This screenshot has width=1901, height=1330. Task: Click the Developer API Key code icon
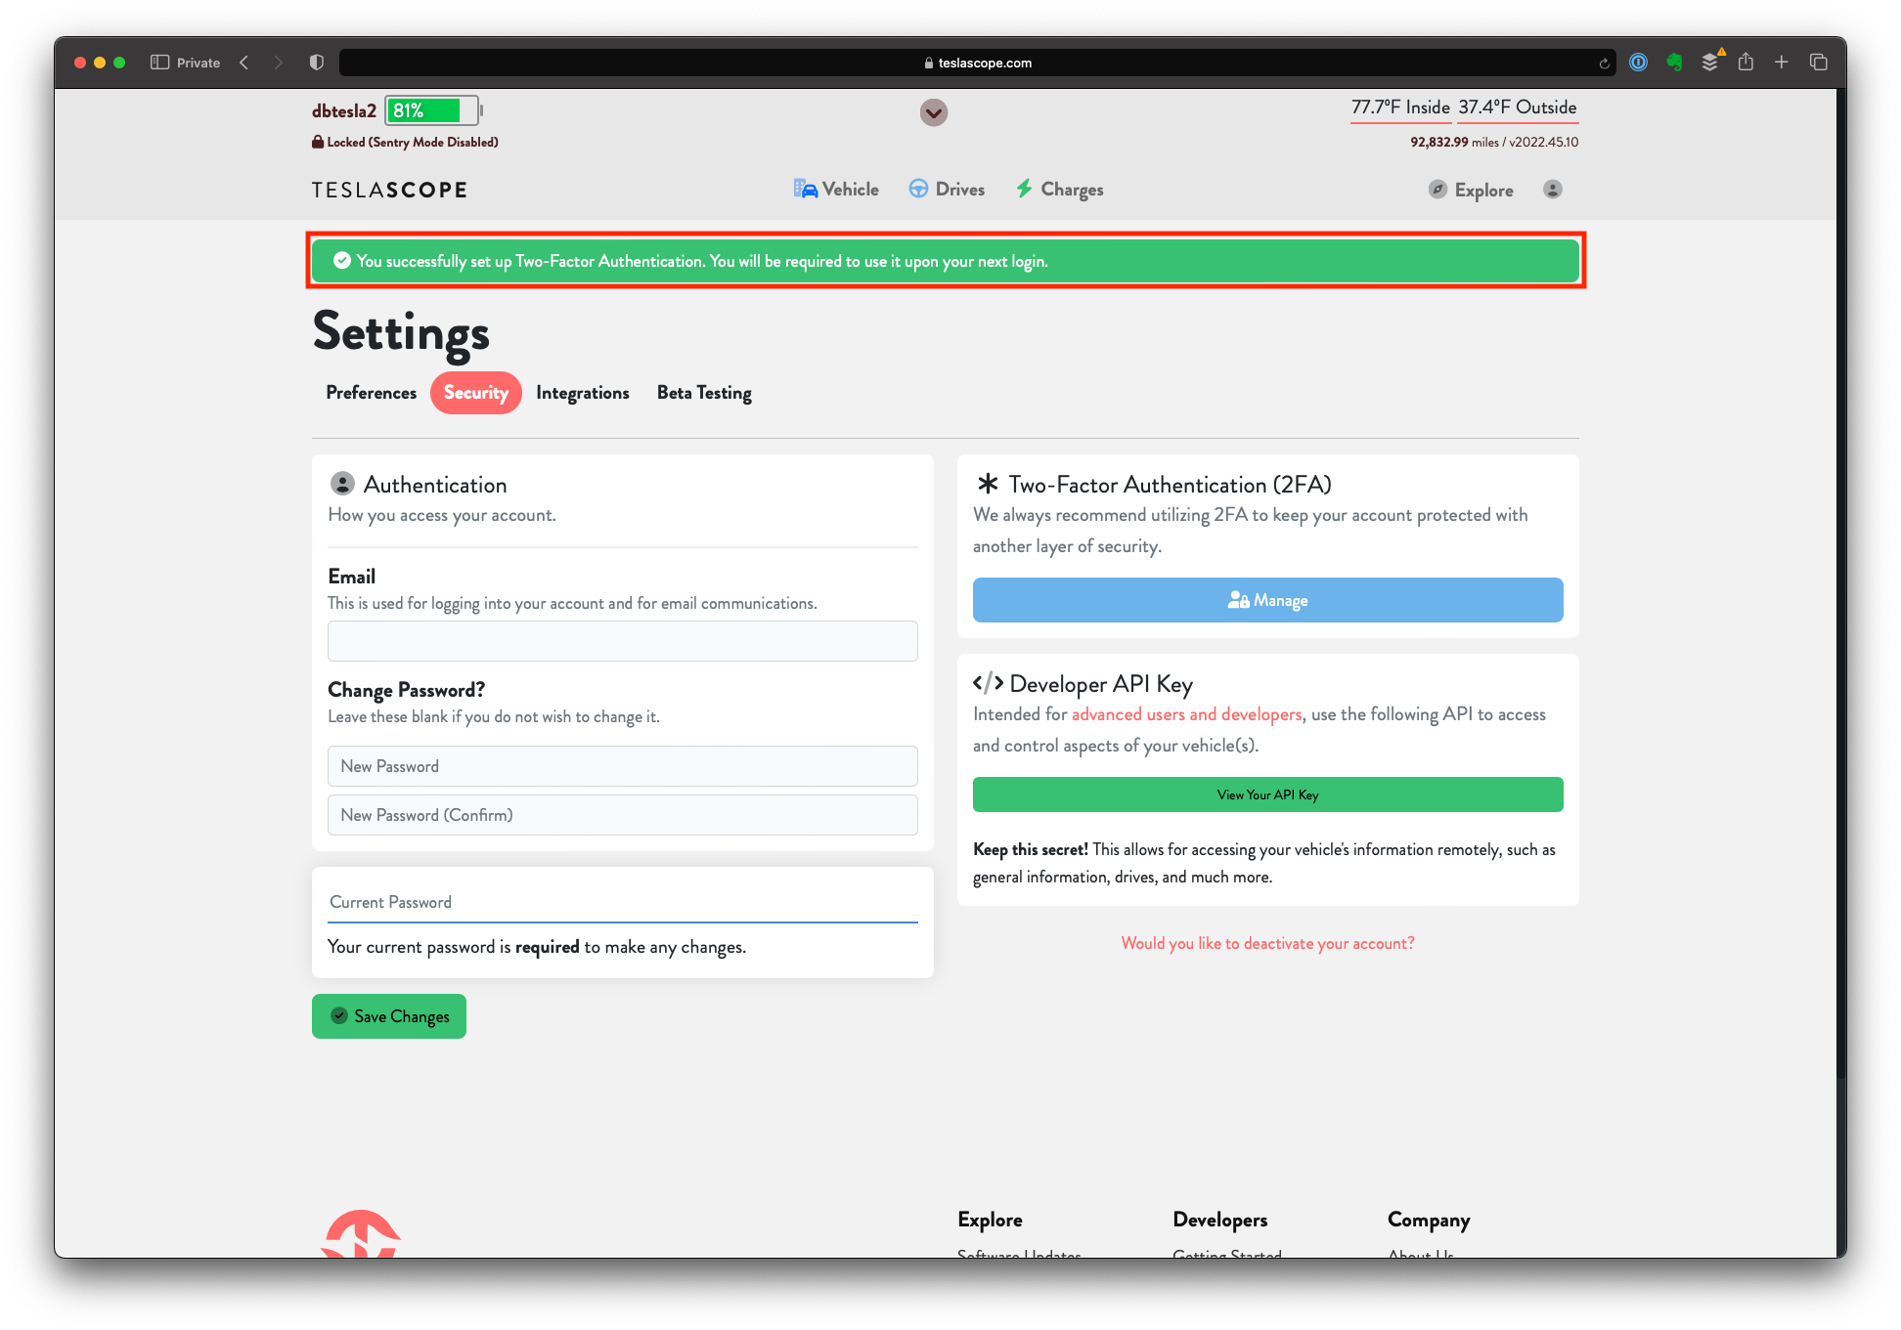pyautogui.click(x=988, y=683)
